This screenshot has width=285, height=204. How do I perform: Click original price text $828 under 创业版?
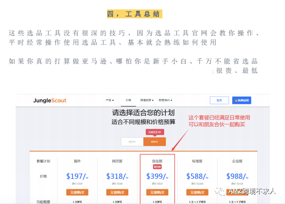(x=157, y=183)
